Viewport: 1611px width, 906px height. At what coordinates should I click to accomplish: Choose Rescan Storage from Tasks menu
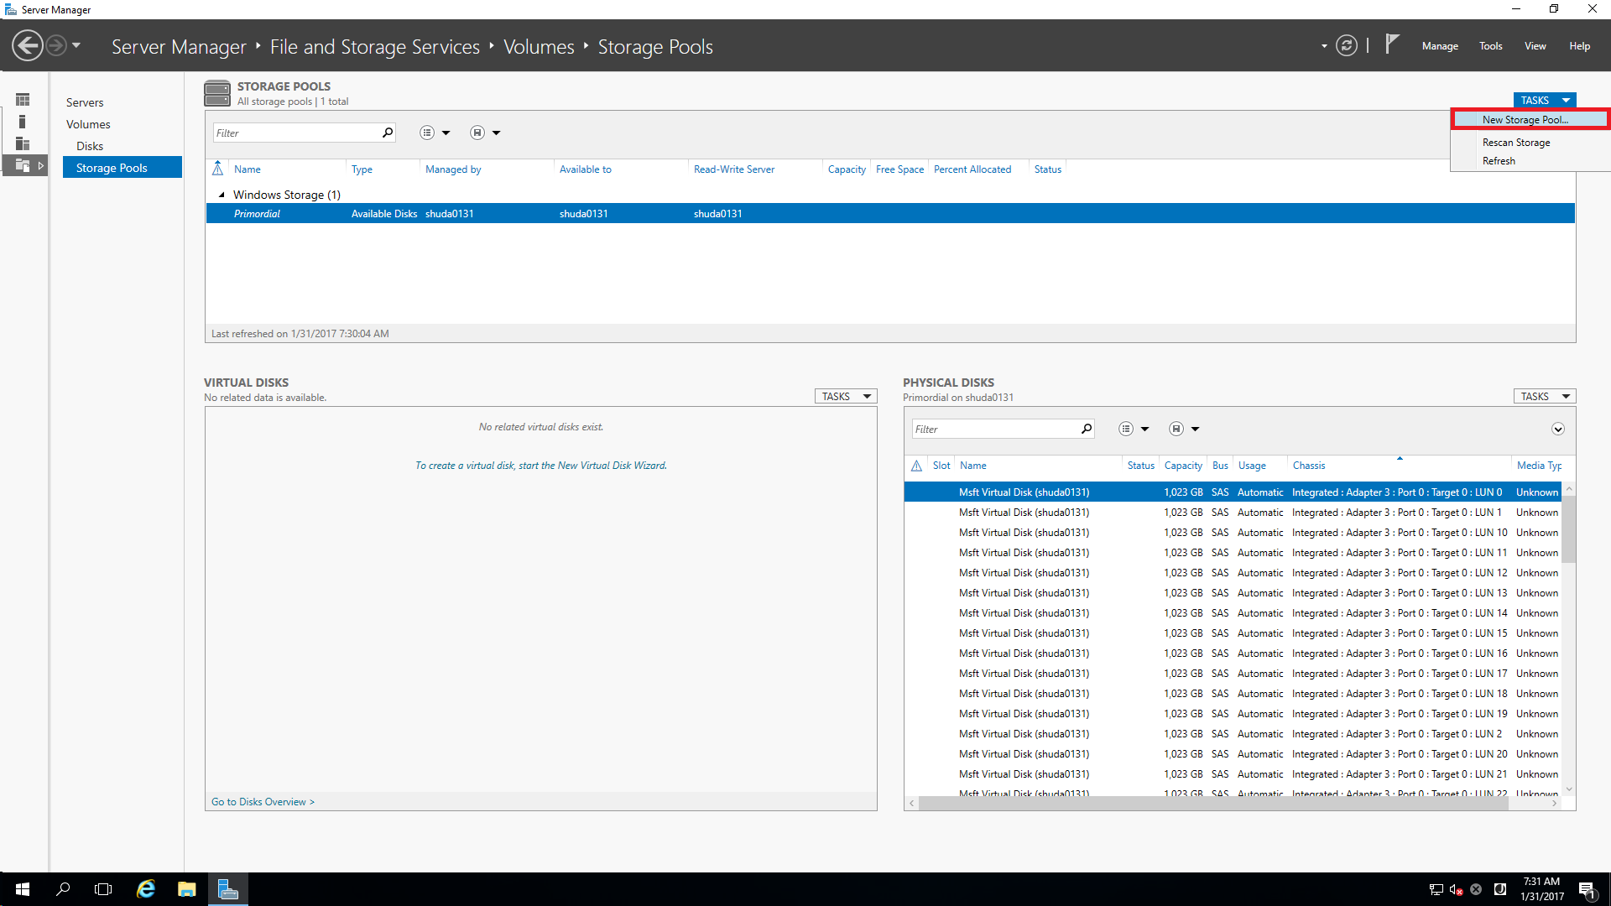(x=1516, y=143)
